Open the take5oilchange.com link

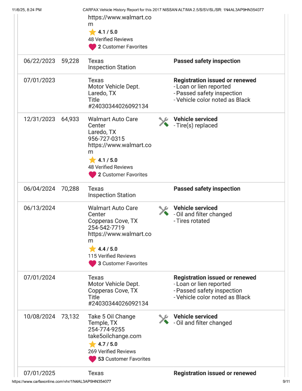point(115,336)
